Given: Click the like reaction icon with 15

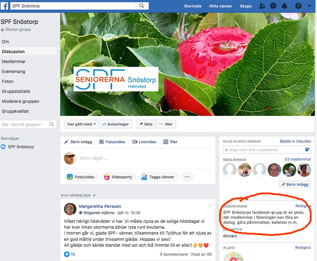Looking at the screenshot, I should pos(67,254).
